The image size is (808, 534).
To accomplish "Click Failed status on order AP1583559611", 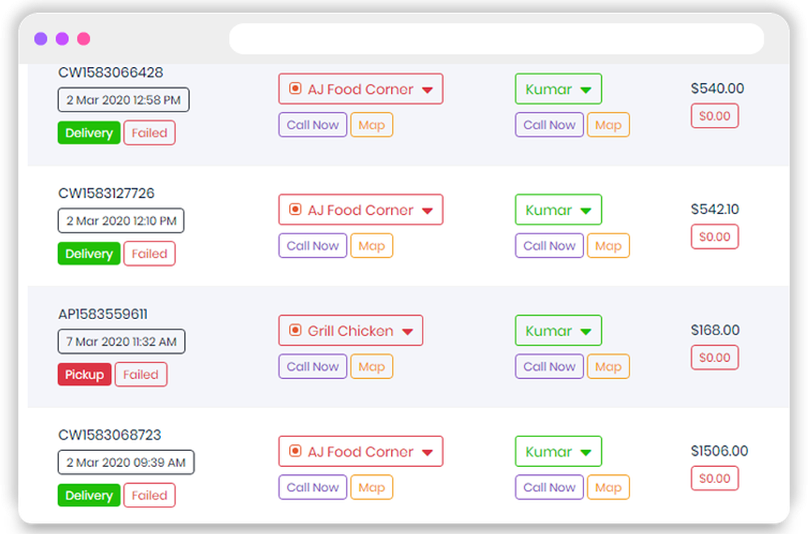I will [x=141, y=374].
